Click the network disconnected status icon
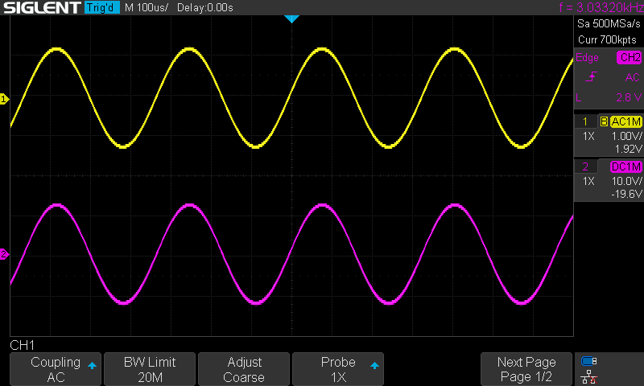The height and width of the screenshot is (386, 644). click(x=589, y=376)
